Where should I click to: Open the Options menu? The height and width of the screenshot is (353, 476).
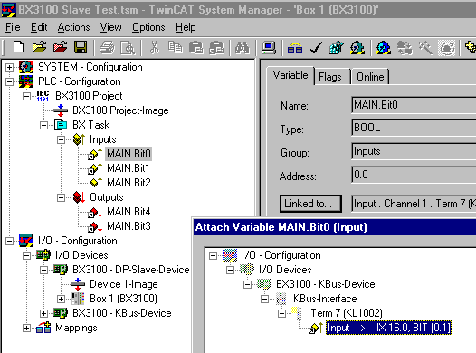pyautogui.click(x=148, y=27)
